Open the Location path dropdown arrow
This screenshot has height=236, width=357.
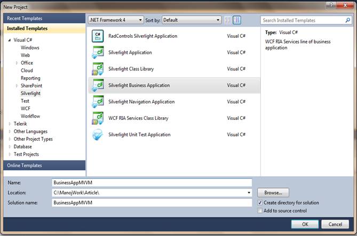pyautogui.click(x=249, y=193)
